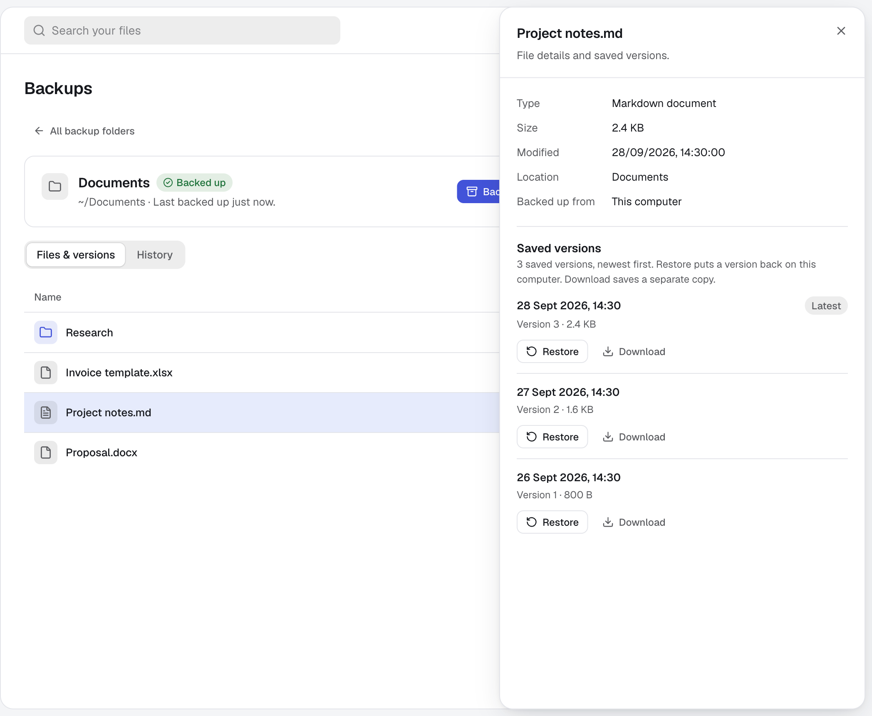Click the Research folder icon
872x716 pixels.
pyautogui.click(x=46, y=332)
